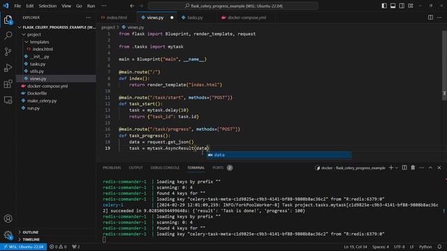Open the Explorer view in activity bar

tap(8, 20)
